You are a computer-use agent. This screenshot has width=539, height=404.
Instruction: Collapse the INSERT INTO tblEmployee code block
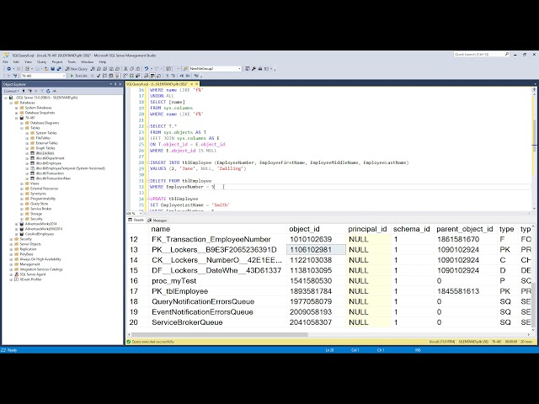click(x=148, y=162)
